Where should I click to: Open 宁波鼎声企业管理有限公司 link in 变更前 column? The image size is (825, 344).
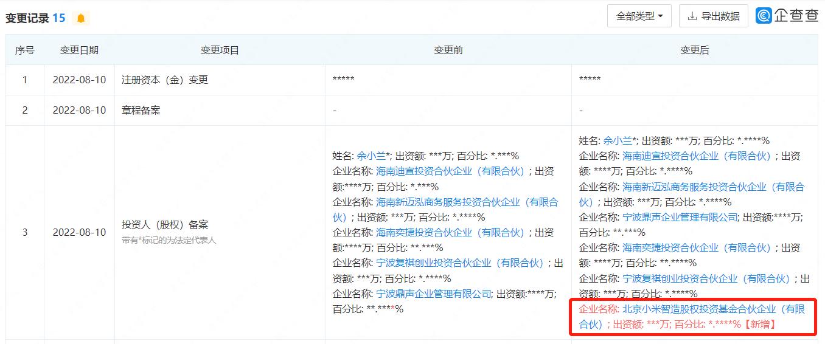434,294
